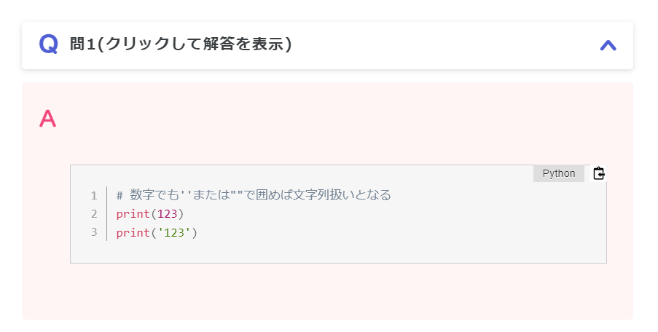Click the 問1 accordion header text
The height and width of the screenshot is (332, 658).
click(181, 44)
